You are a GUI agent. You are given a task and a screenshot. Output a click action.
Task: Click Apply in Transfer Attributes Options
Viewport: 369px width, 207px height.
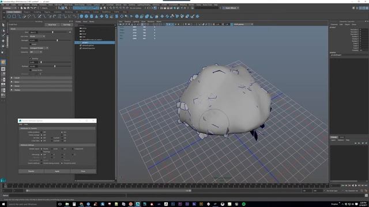(57, 171)
